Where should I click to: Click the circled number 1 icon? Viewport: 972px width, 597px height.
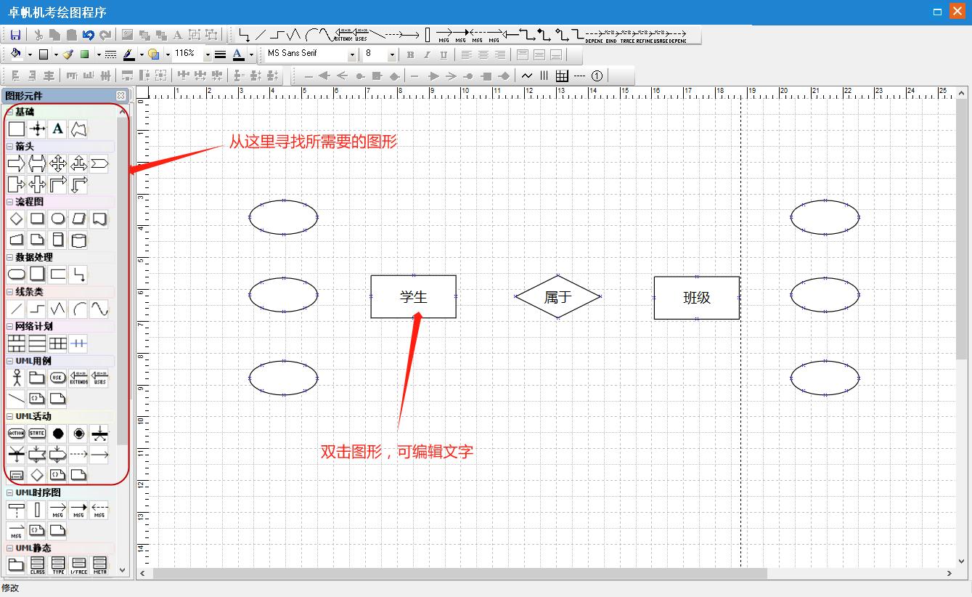[597, 76]
